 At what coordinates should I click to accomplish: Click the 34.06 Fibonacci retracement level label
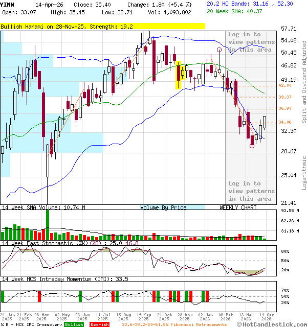(285, 122)
